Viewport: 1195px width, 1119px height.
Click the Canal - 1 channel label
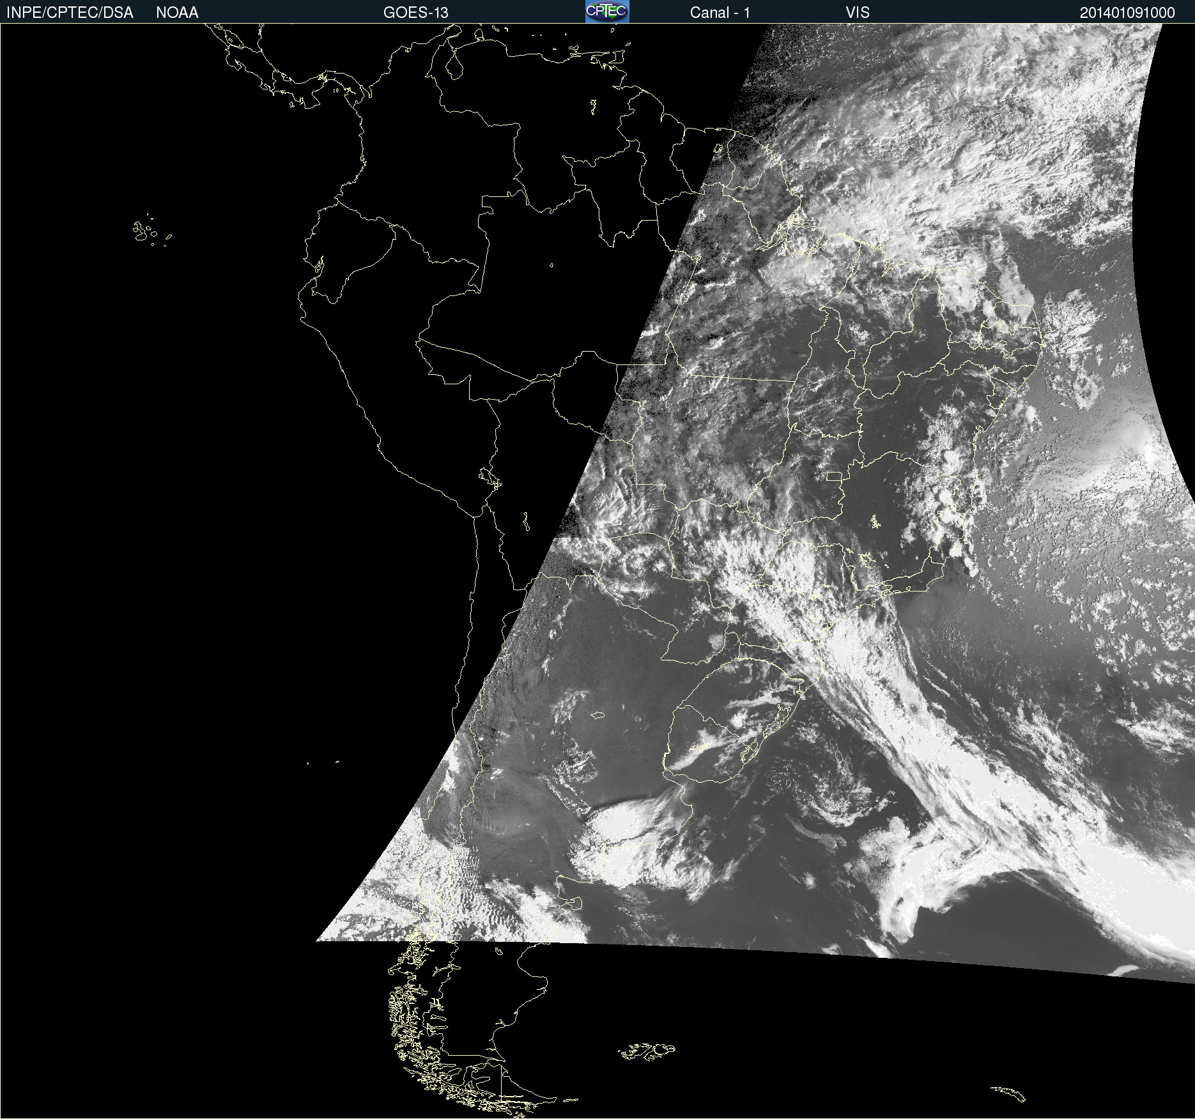720,13
